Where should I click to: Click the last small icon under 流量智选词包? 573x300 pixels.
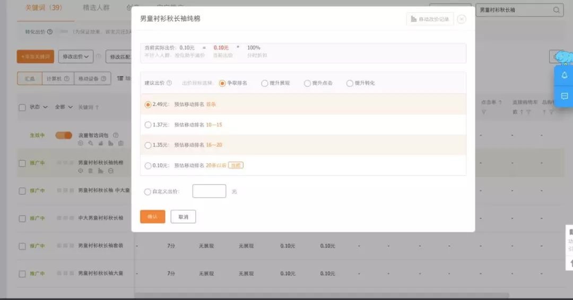coord(120,144)
